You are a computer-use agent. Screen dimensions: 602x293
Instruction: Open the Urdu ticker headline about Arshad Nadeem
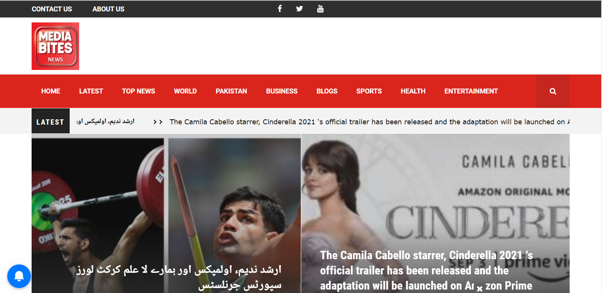pyautogui.click(x=105, y=121)
